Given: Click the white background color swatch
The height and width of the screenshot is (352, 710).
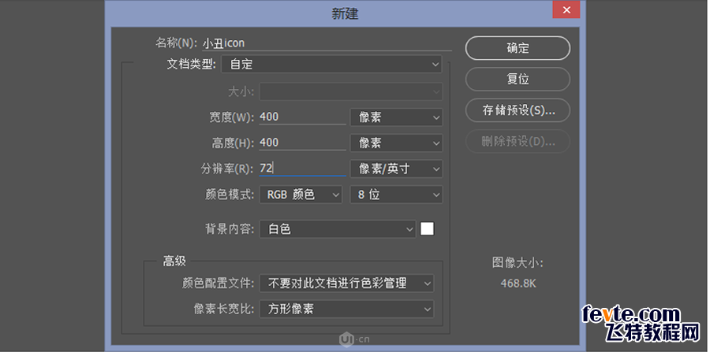Looking at the screenshot, I should tap(428, 229).
